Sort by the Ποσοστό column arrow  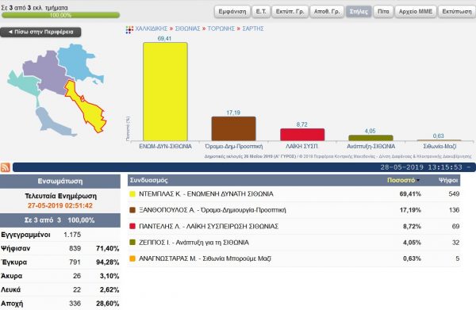point(418,181)
